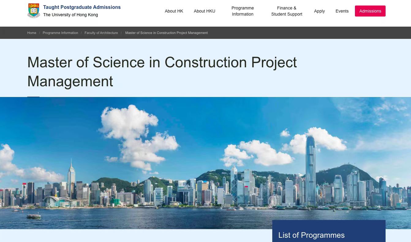Open the About HKU menu
This screenshot has width=411, height=242.
click(205, 11)
